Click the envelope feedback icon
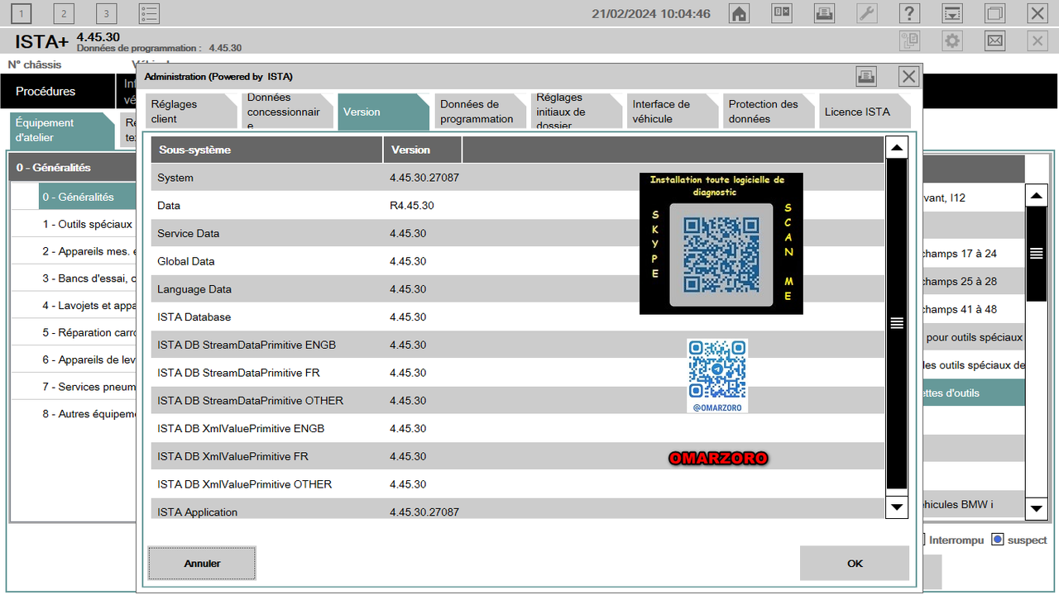Screen dimensions: 1059x595 (994, 40)
